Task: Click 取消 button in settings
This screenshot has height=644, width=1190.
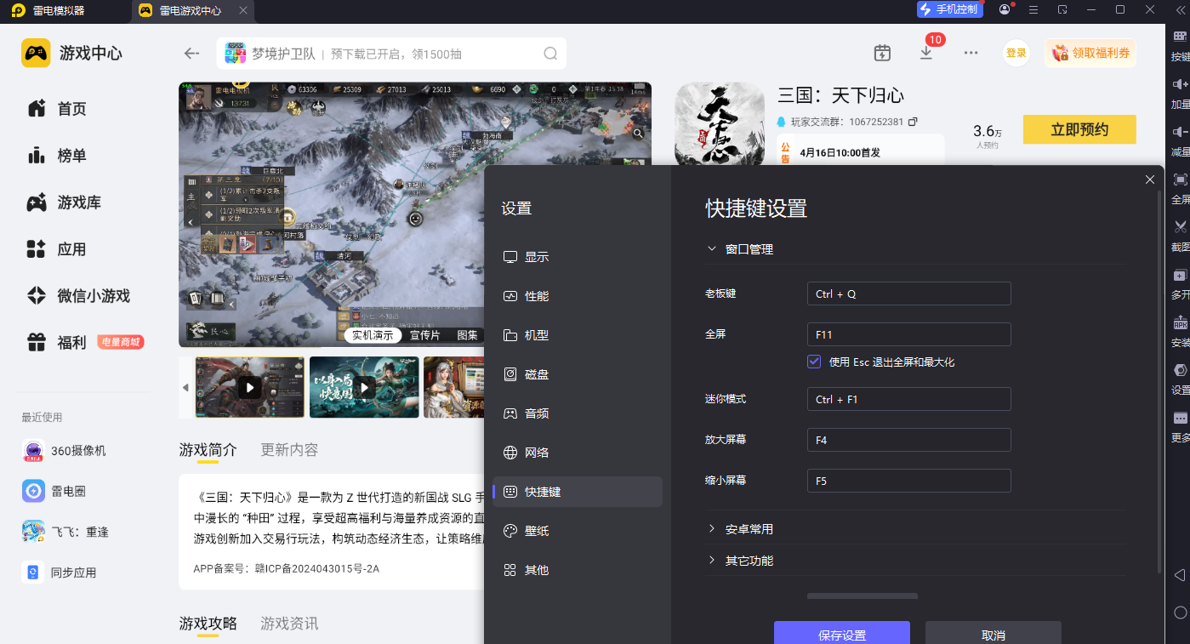Action: (x=994, y=633)
